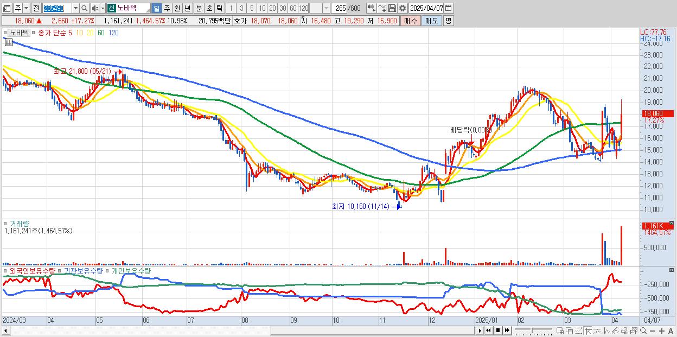Zoom in with the plus icon

pos(662,330)
